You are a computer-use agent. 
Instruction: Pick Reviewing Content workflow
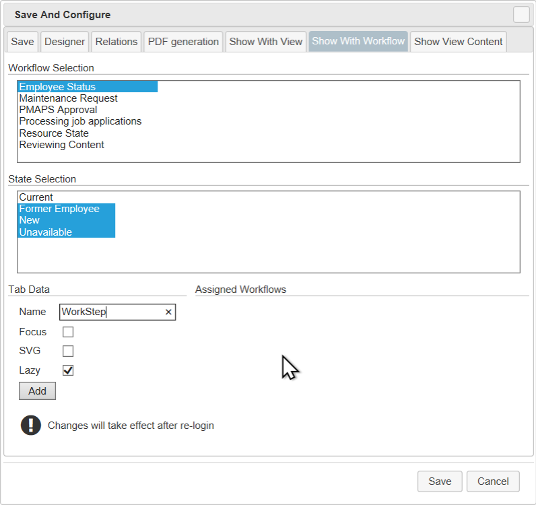[61, 145]
